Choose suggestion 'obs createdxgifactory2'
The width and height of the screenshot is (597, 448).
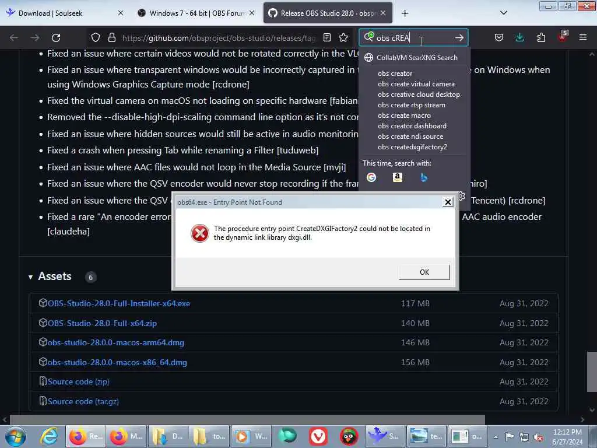point(413,146)
